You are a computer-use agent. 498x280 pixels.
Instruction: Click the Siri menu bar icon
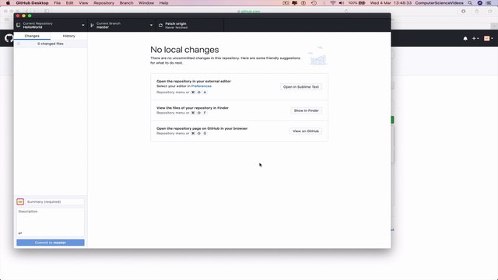tap(480, 3)
